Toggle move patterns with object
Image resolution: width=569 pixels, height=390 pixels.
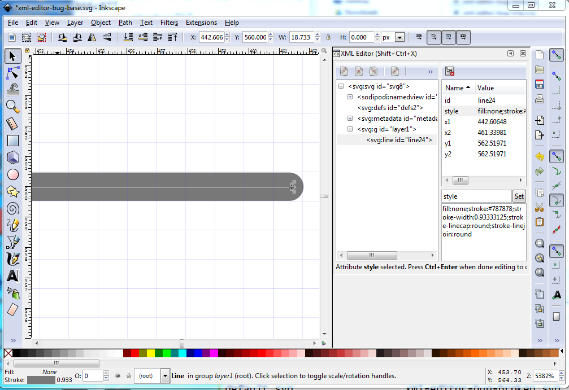tap(463, 37)
